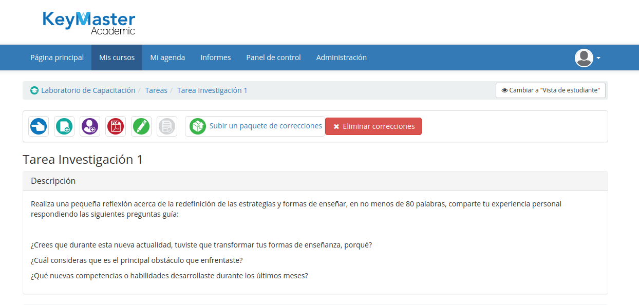Click the red PDF export icon
The image size is (639, 305).
116,126
